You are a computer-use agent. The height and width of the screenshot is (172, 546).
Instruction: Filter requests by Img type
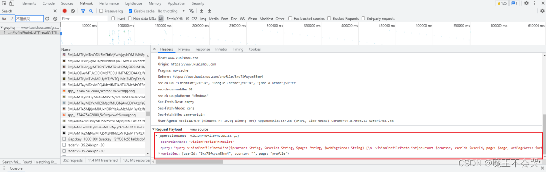click(x=203, y=18)
